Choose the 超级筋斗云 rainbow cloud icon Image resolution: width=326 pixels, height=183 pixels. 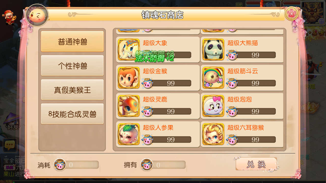tap(213, 78)
